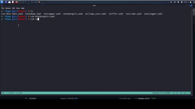Click '13 months ago' timestamp in browser window
This screenshot has height=109, width=195.
click(x=125, y=98)
